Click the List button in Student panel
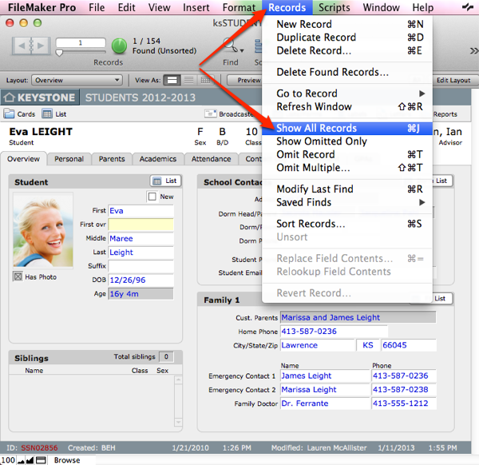The image size is (479, 465). [165, 181]
